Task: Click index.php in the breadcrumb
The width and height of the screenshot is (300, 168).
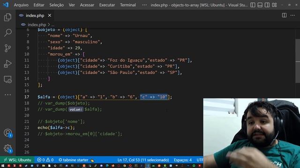Action: (x=37, y=25)
